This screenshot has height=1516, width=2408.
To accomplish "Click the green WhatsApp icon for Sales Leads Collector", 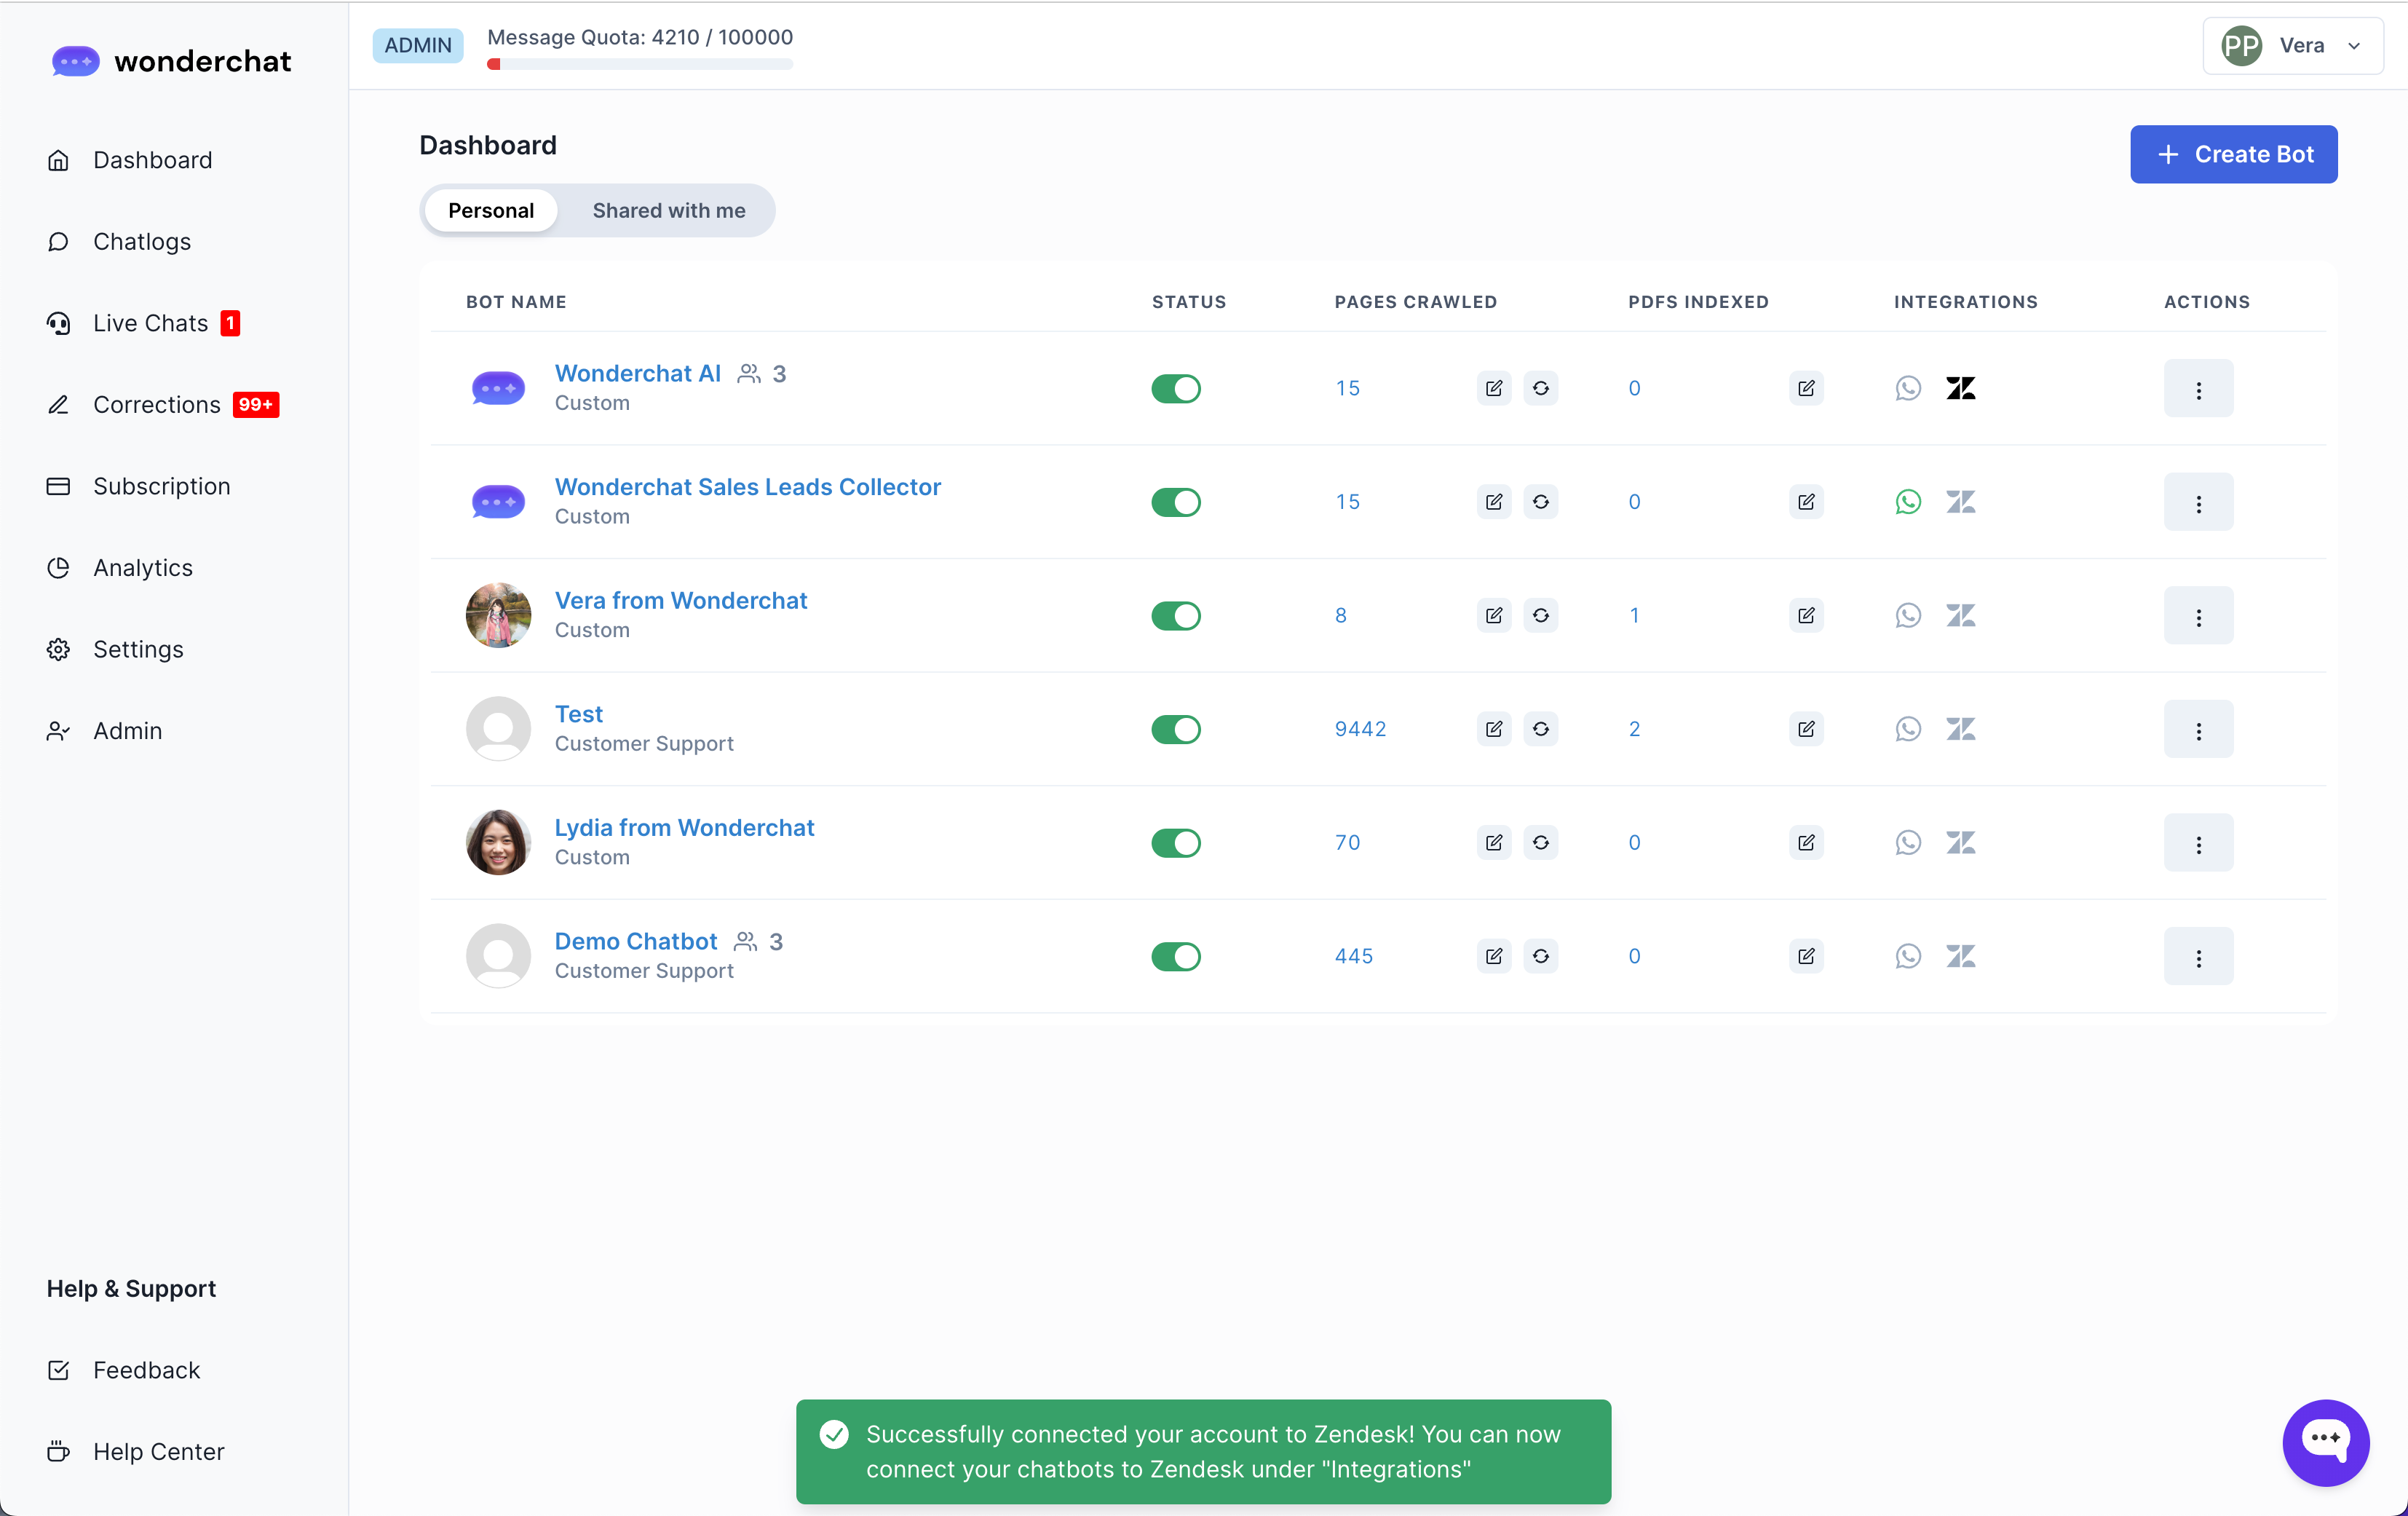I will (1908, 502).
